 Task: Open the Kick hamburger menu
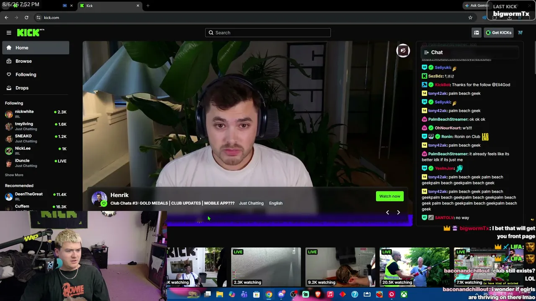point(9,33)
